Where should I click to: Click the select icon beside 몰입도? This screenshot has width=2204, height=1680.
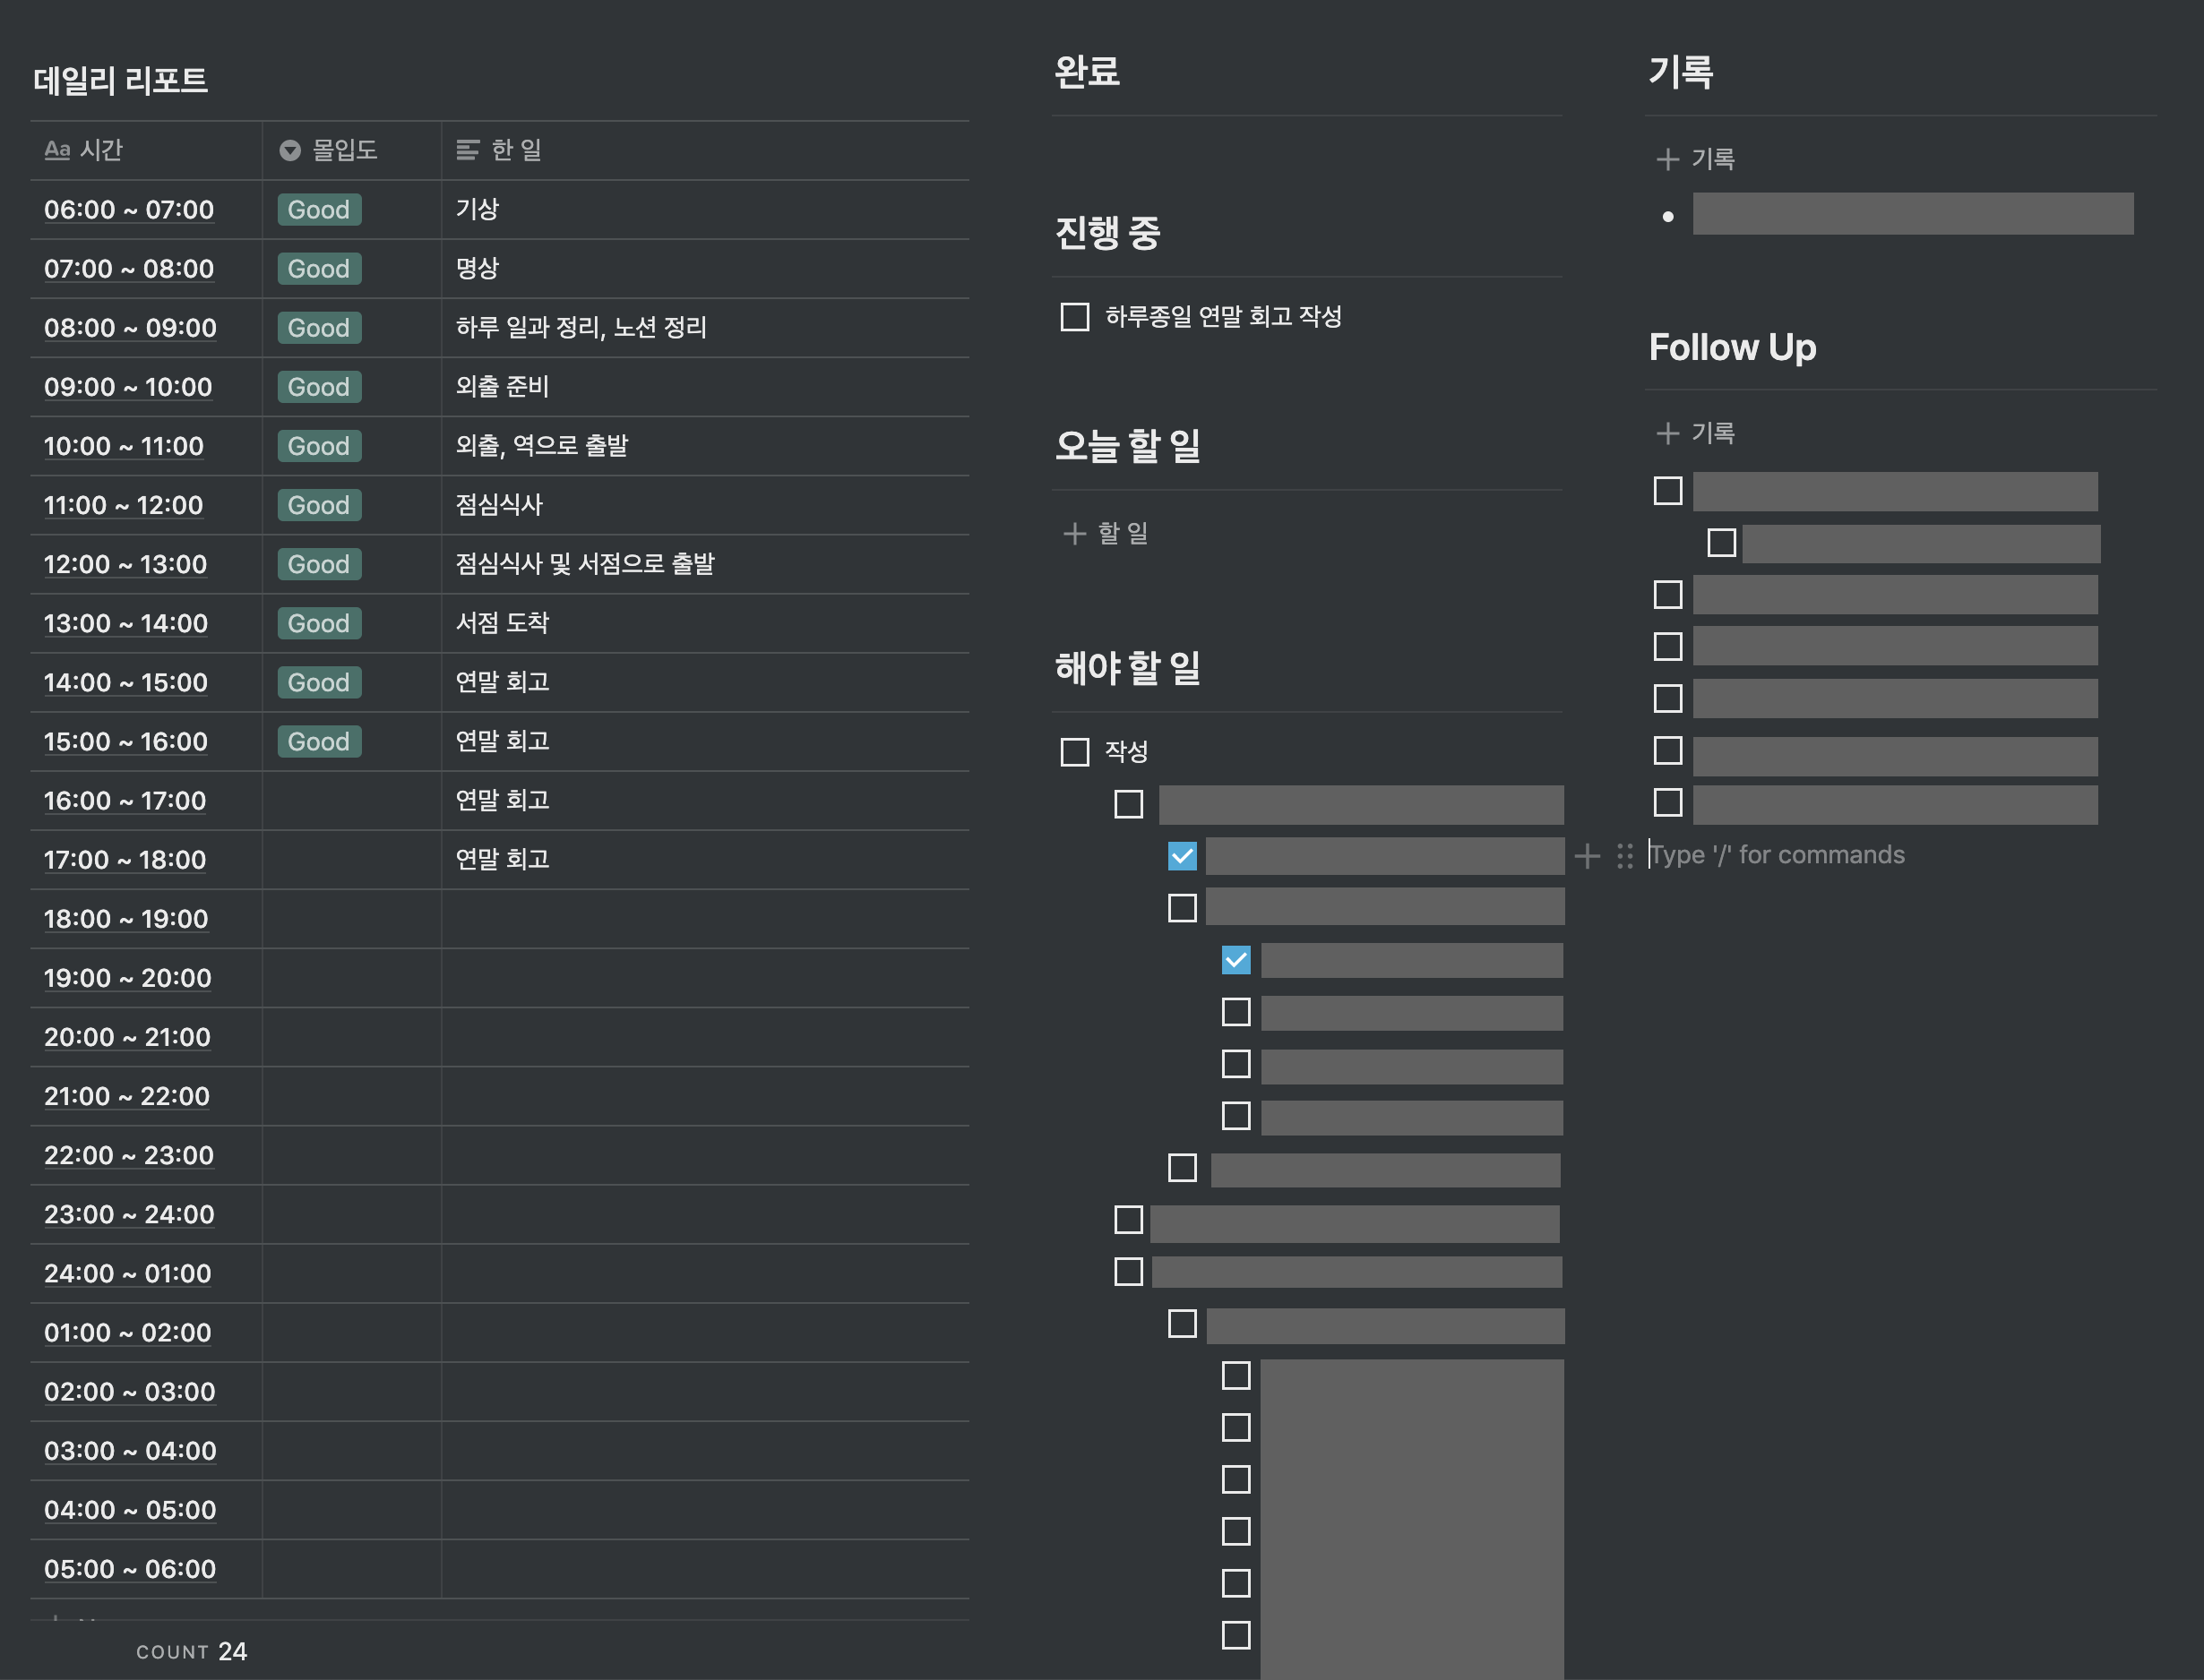click(290, 150)
